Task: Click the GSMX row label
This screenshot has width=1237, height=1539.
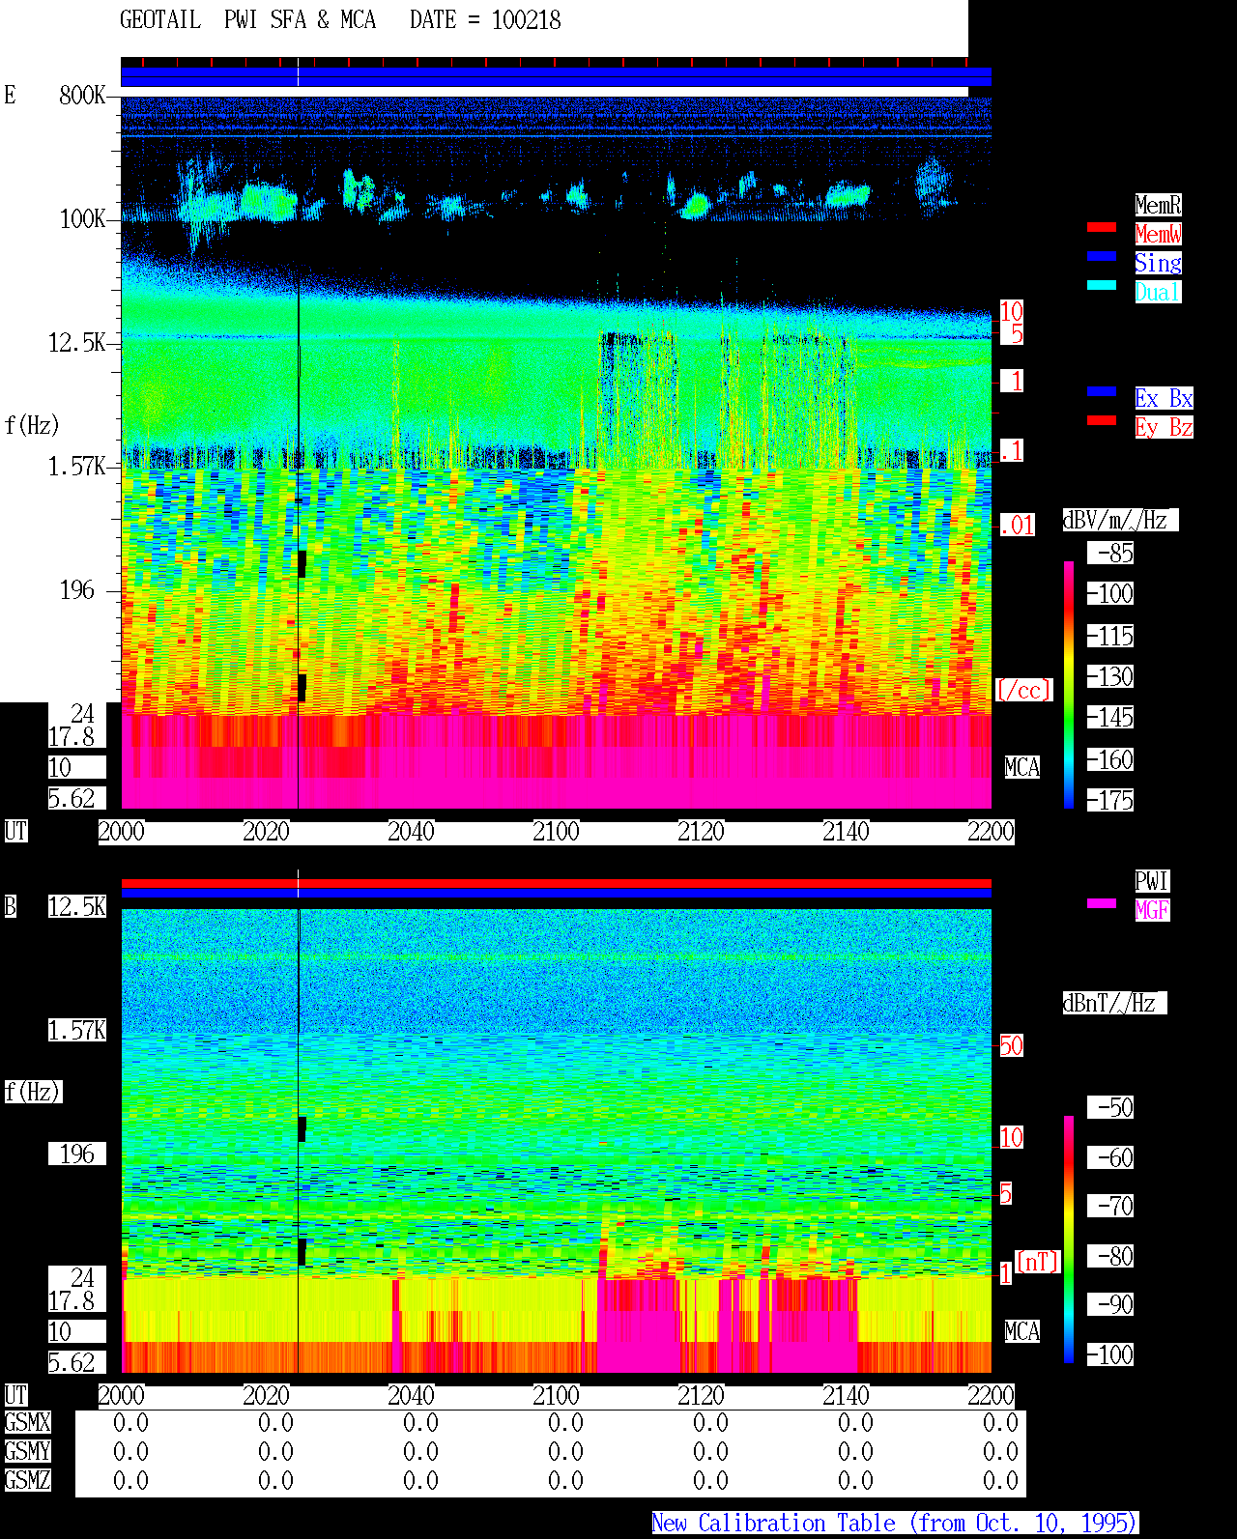Action: coord(27,1422)
